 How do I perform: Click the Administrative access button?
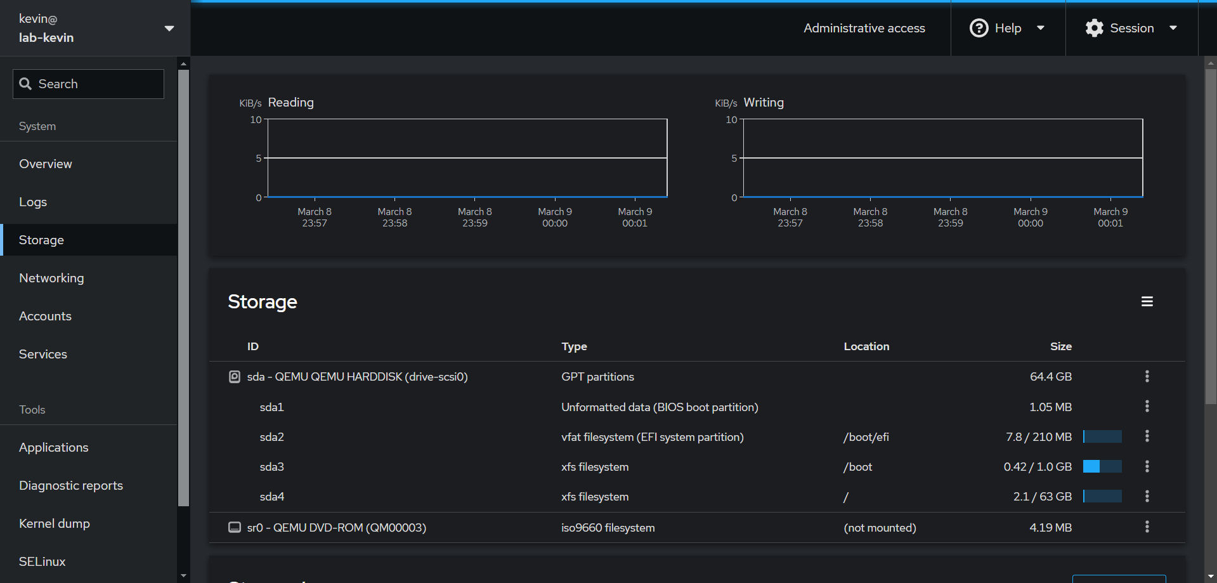click(x=864, y=28)
